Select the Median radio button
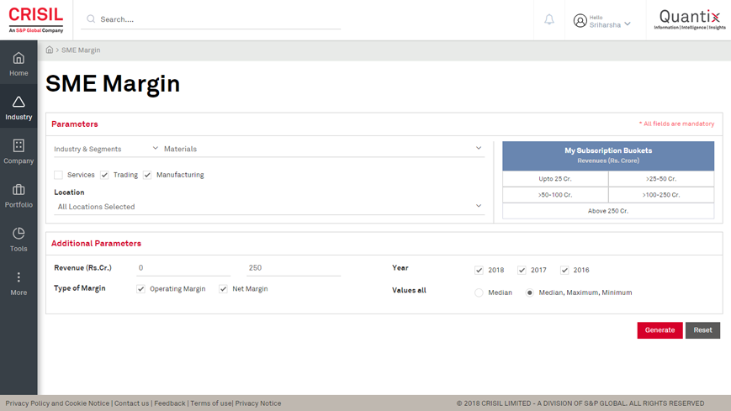The height and width of the screenshot is (411, 731). tap(479, 293)
